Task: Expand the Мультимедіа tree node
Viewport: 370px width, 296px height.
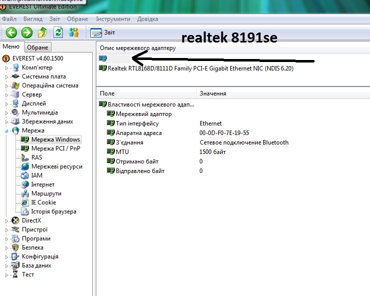Action: (6, 113)
